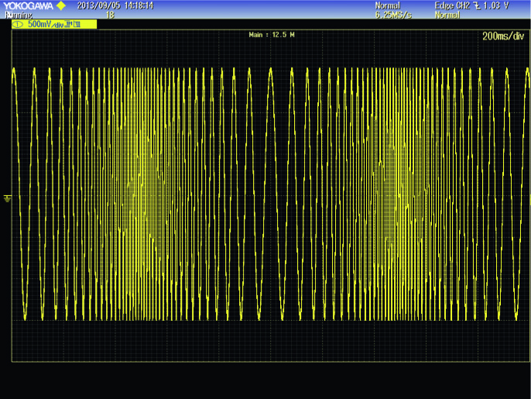531x399 pixels.
Task: Select the Main : 12.5 M record length label
Action: pos(271,35)
